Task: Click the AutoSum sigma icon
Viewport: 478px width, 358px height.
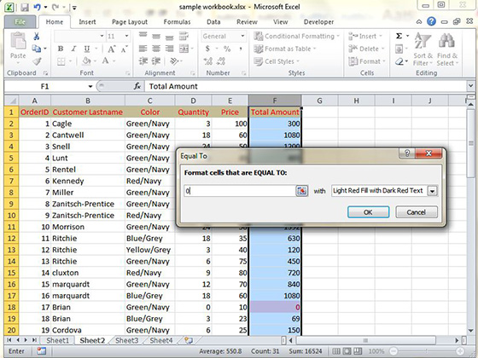Action: [x=399, y=36]
